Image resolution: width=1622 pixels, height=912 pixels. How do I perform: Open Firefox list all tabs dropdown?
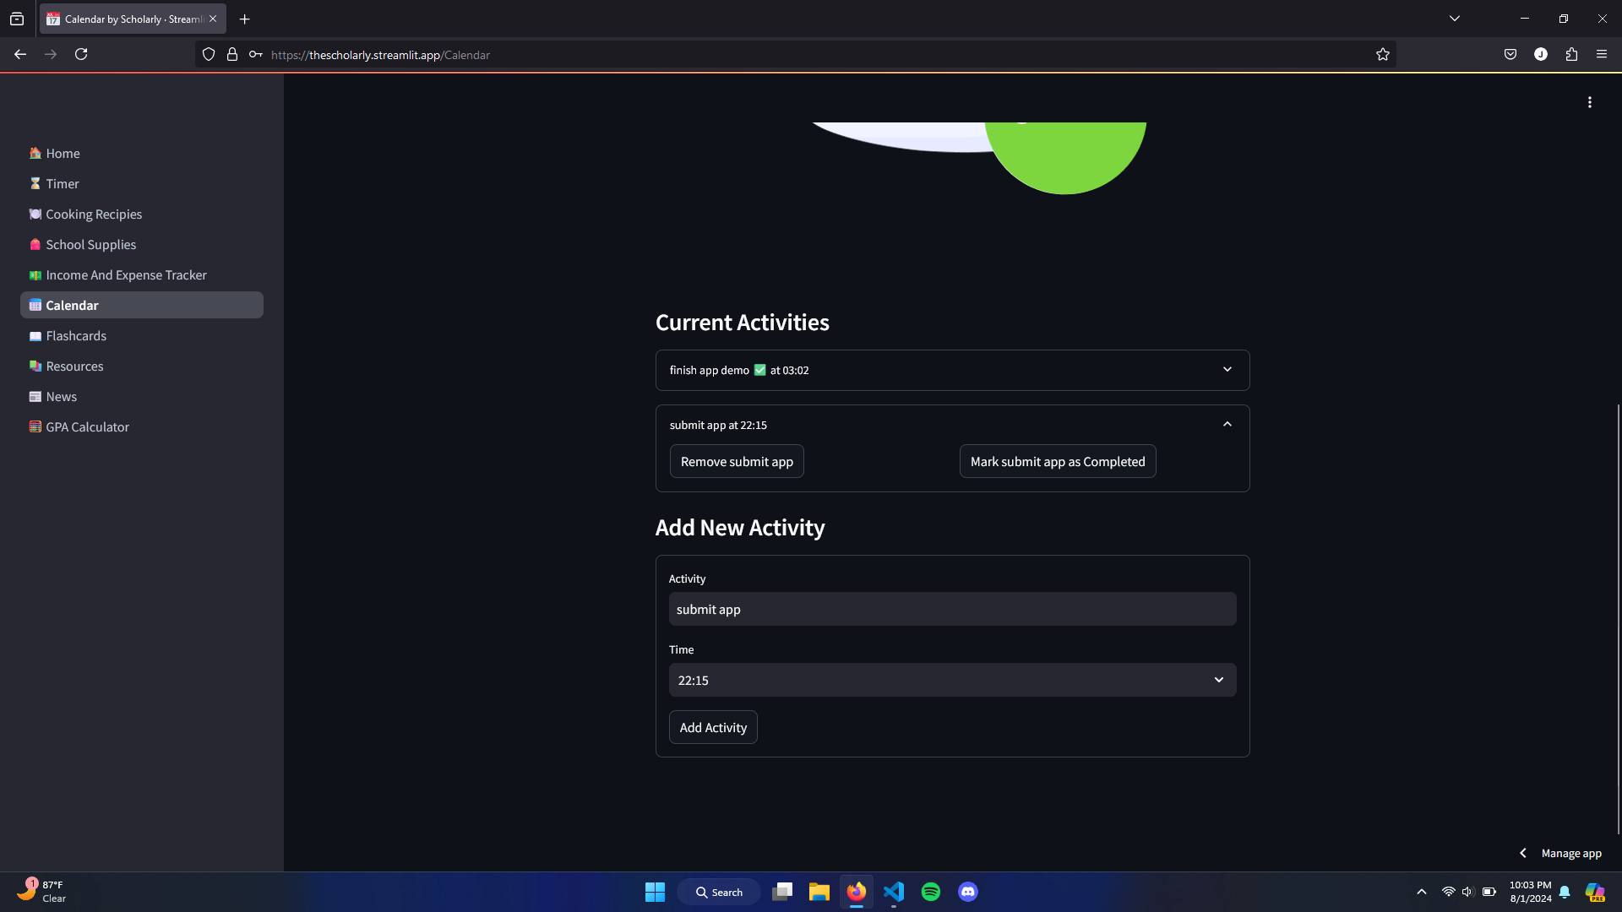click(x=1454, y=19)
